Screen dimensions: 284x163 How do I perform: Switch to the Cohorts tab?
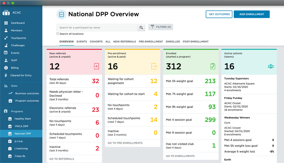click(96, 42)
